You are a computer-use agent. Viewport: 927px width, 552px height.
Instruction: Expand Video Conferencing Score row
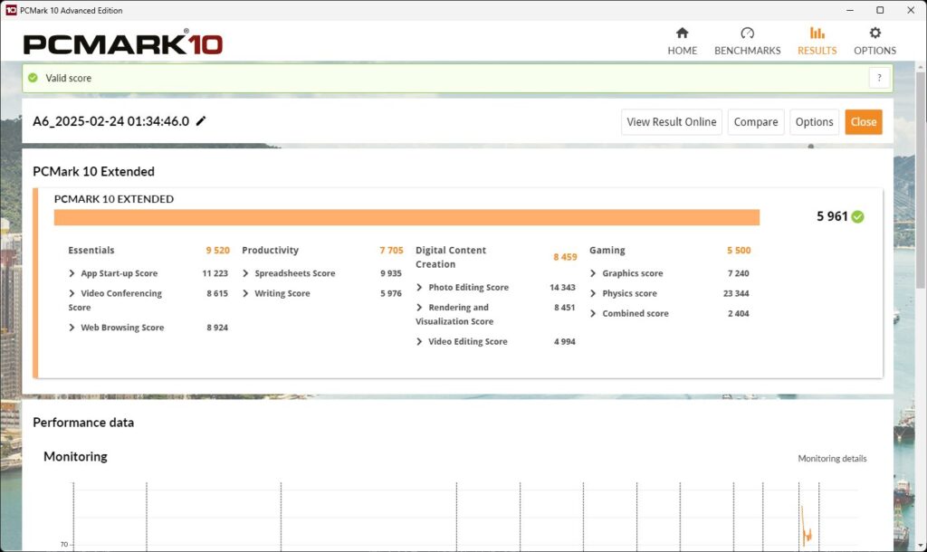72,293
